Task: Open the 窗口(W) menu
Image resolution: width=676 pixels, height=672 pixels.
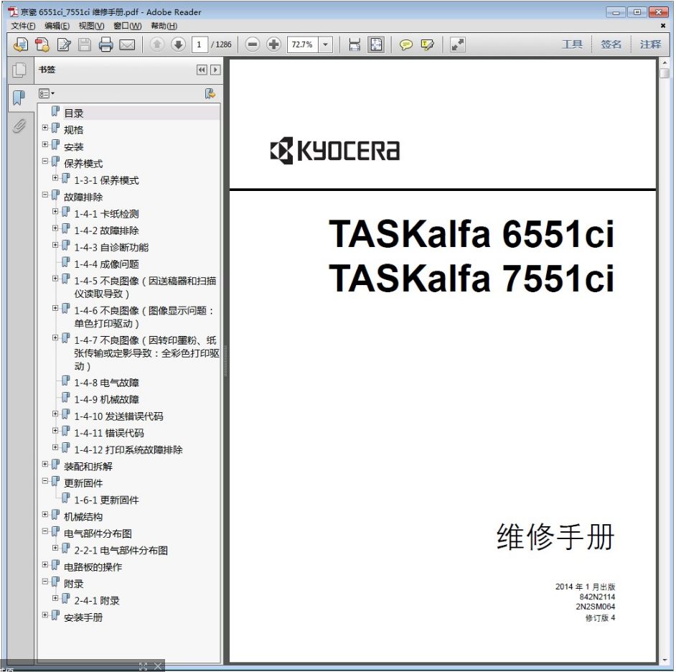Action: 127,26
